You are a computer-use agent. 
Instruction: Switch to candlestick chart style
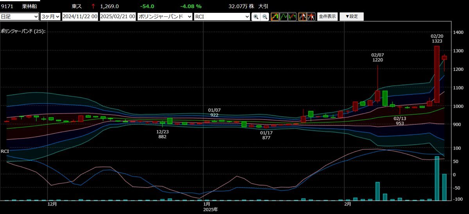tap(275, 17)
